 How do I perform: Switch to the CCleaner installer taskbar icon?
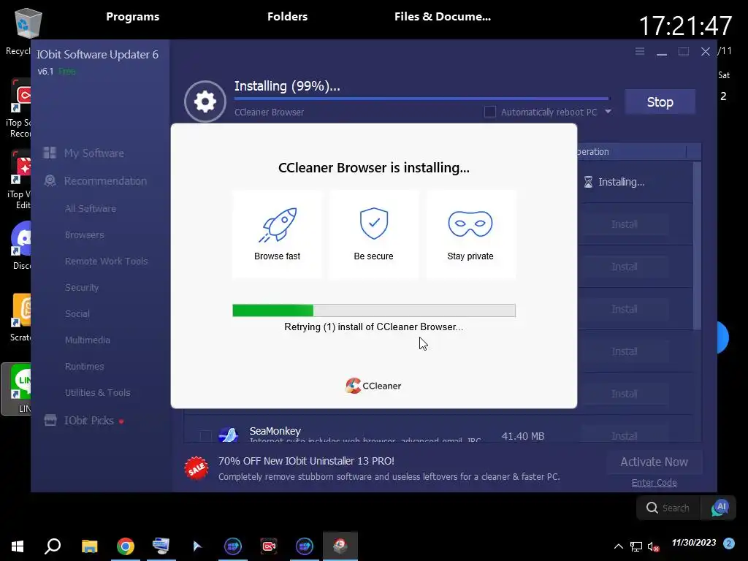pyautogui.click(x=340, y=546)
